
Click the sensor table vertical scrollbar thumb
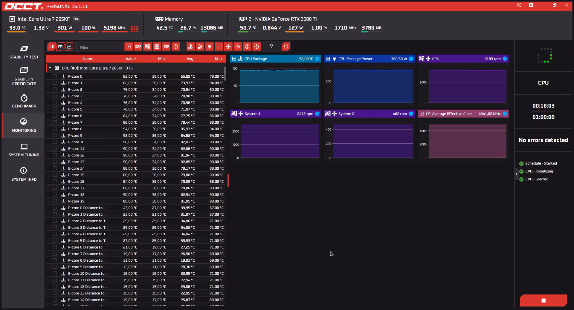225,73
